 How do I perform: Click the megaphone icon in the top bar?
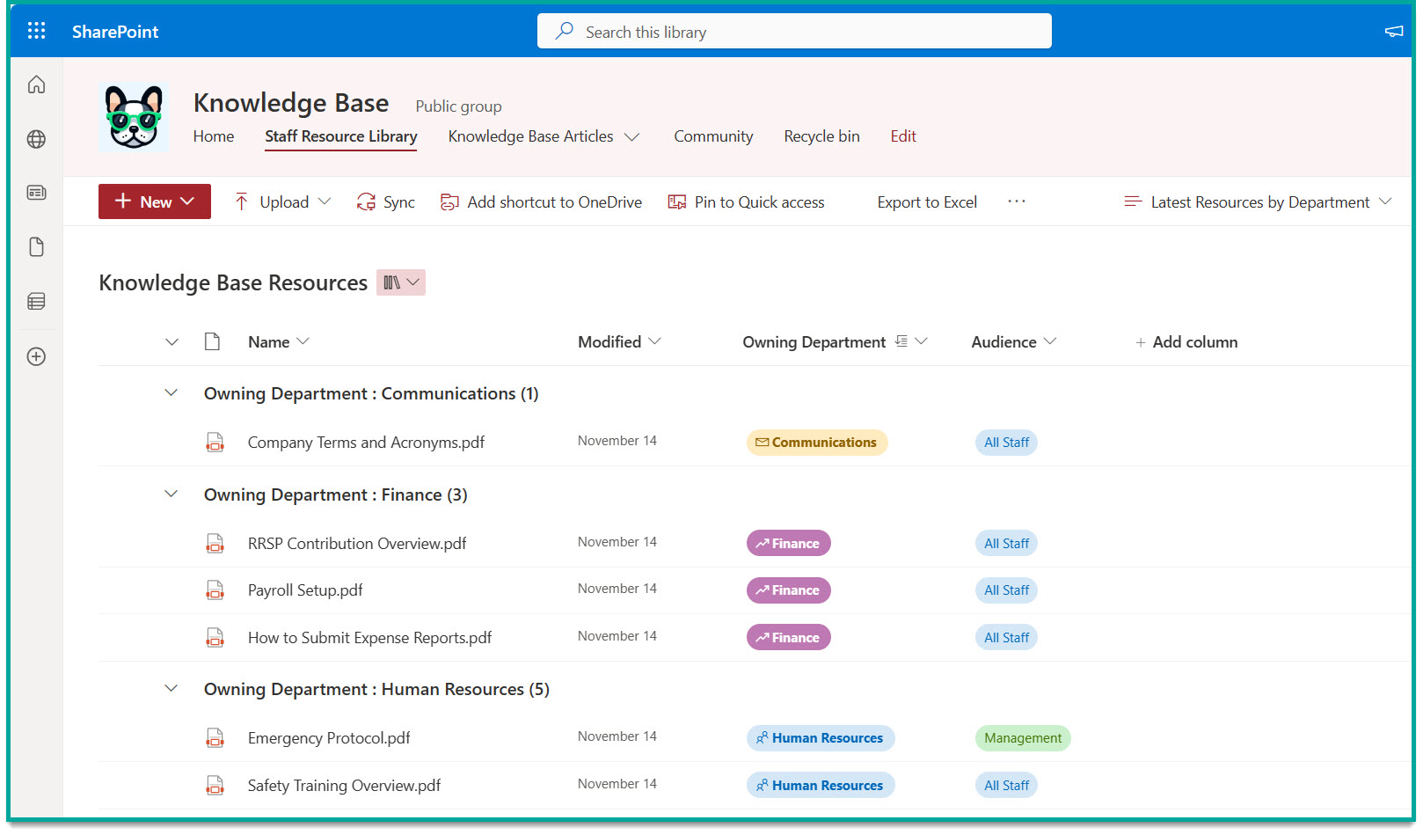coord(1393,30)
